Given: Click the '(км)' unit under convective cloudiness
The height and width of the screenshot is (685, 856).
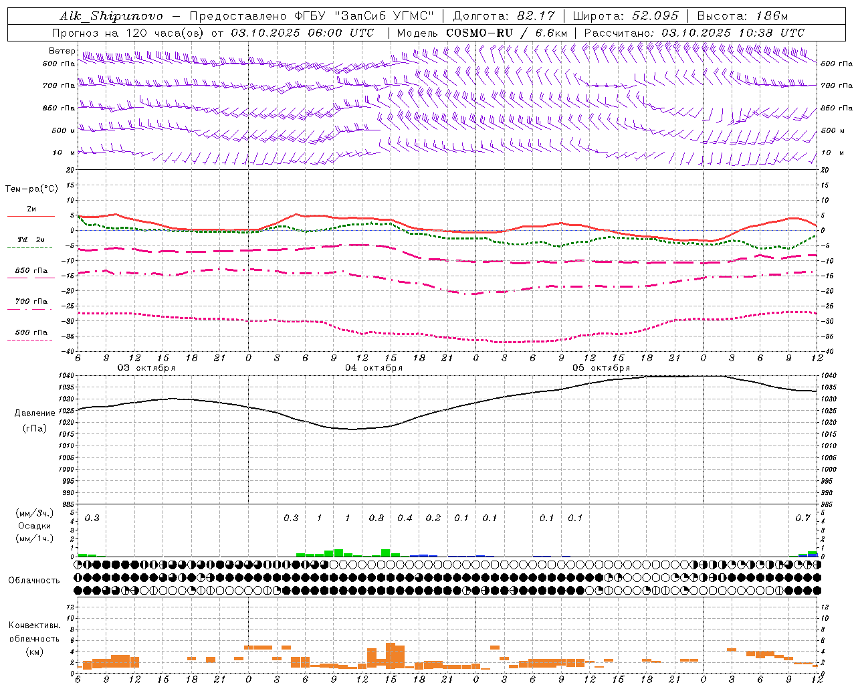Looking at the screenshot, I should click(x=34, y=652).
